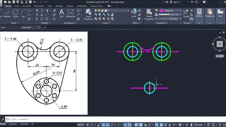Toggle polar tracking in status bar
This screenshot has height=127, width=226.
tap(112, 125)
